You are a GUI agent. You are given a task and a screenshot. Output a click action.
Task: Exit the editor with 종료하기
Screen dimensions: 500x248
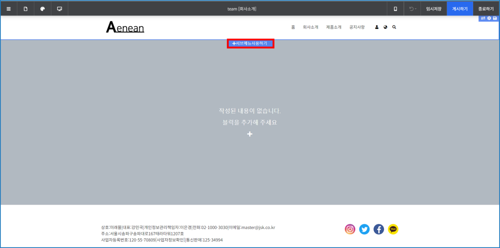[486, 9]
